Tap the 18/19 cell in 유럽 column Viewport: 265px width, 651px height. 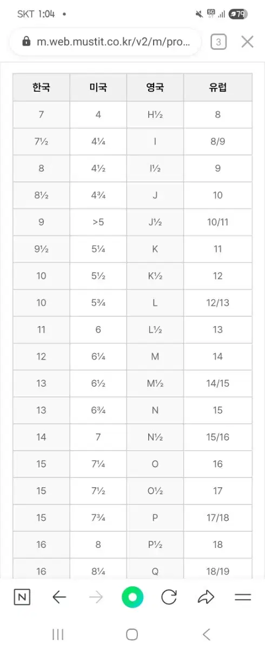[218, 571]
